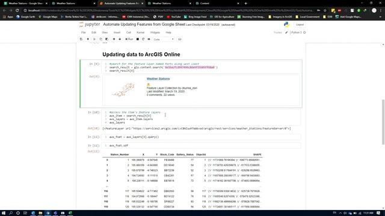Run the selected cell
Viewport: 385px width, 216px height.
(129, 39)
